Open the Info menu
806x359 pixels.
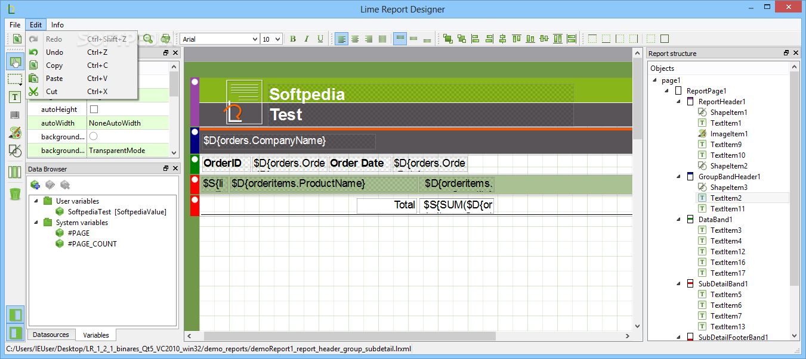pyautogui.click(x=57, y=25)
